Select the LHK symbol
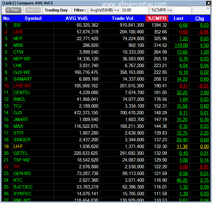Image resolution: width=212 pixels, height=203 pixels. click(x=17, y=66)
